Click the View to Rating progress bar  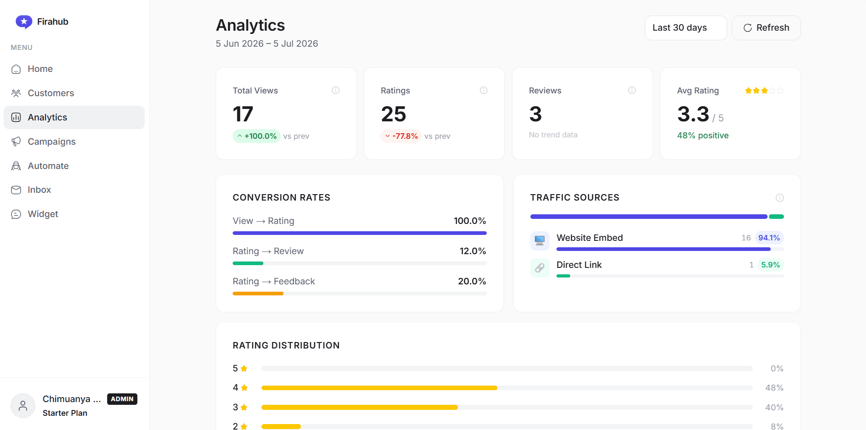coord(359,233)
